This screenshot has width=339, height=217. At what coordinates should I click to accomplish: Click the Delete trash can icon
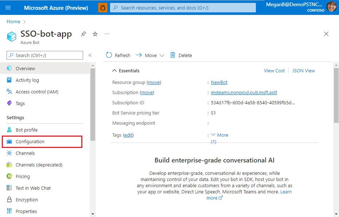coord(172,55)
